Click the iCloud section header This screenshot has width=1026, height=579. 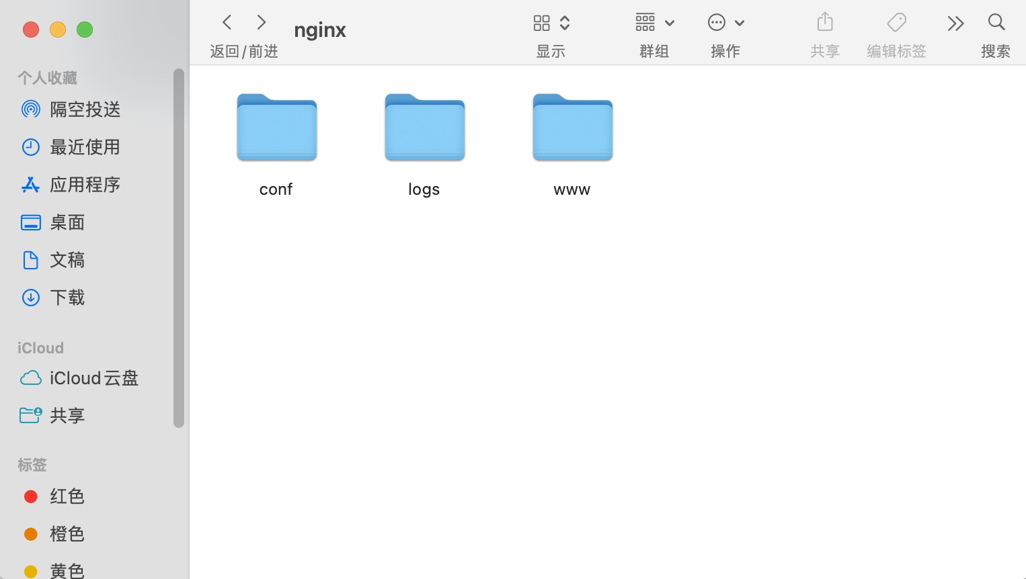[x=40, y=348]
